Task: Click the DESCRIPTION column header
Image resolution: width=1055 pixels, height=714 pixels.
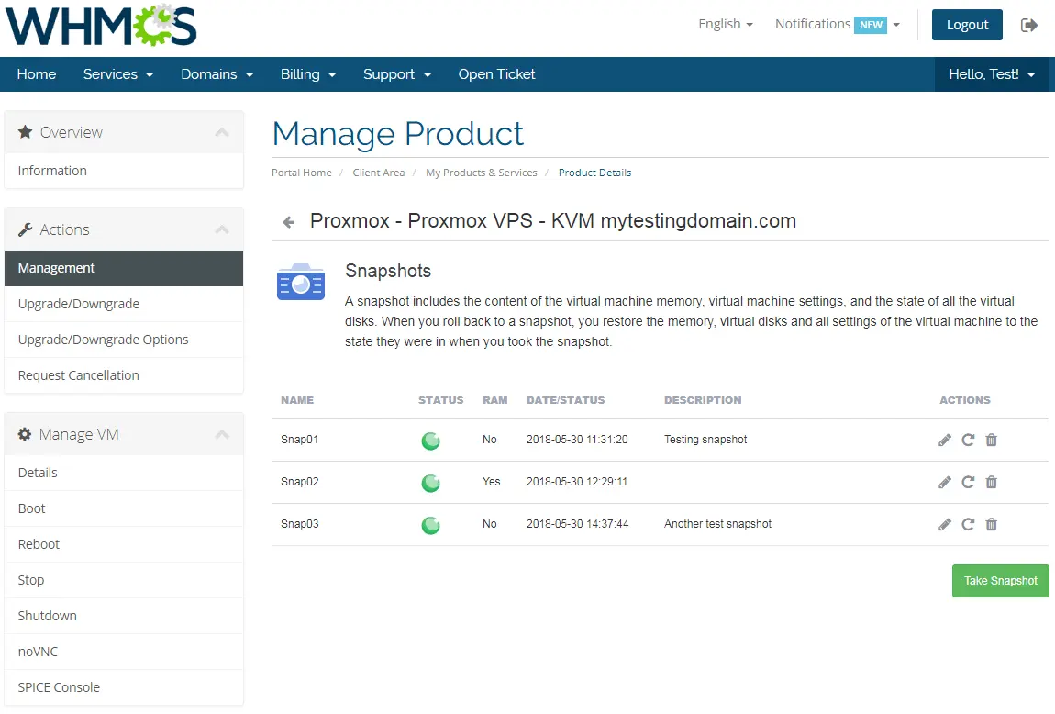Action: [703, 400]
